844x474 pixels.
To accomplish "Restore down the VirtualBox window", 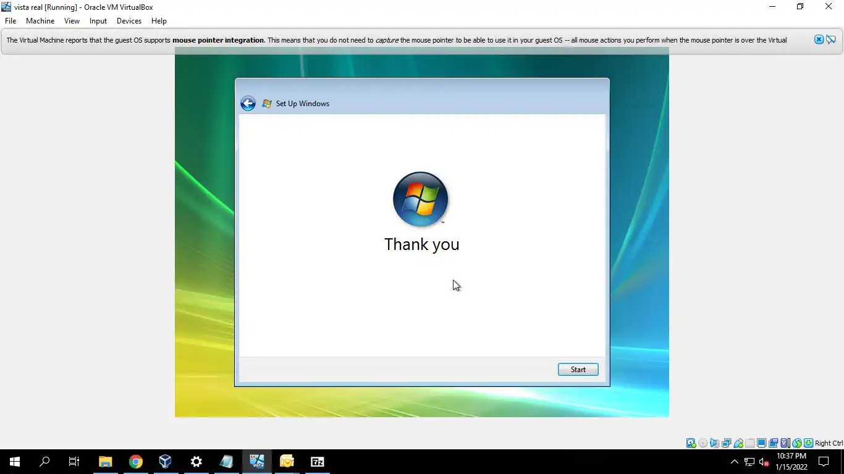I will 800,7.
